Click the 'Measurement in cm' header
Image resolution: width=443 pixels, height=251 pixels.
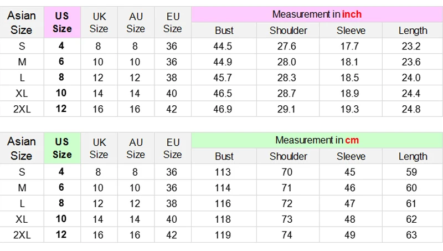[x=316, y=140]
